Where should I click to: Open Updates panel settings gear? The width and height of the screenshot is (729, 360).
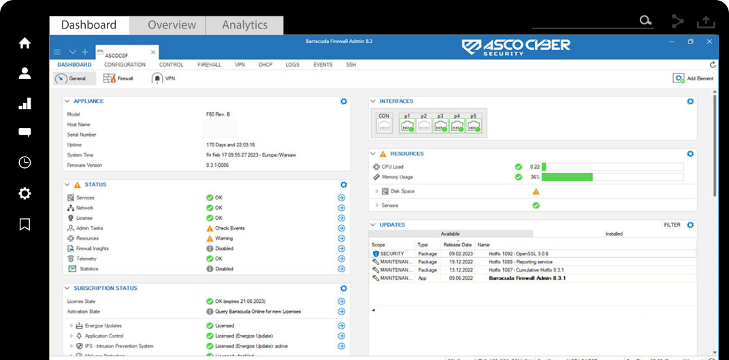690,225
